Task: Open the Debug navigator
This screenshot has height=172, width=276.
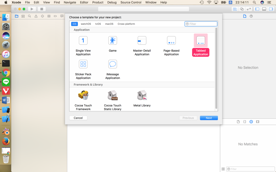Action: pyautogui.click(x=49, y=16)
